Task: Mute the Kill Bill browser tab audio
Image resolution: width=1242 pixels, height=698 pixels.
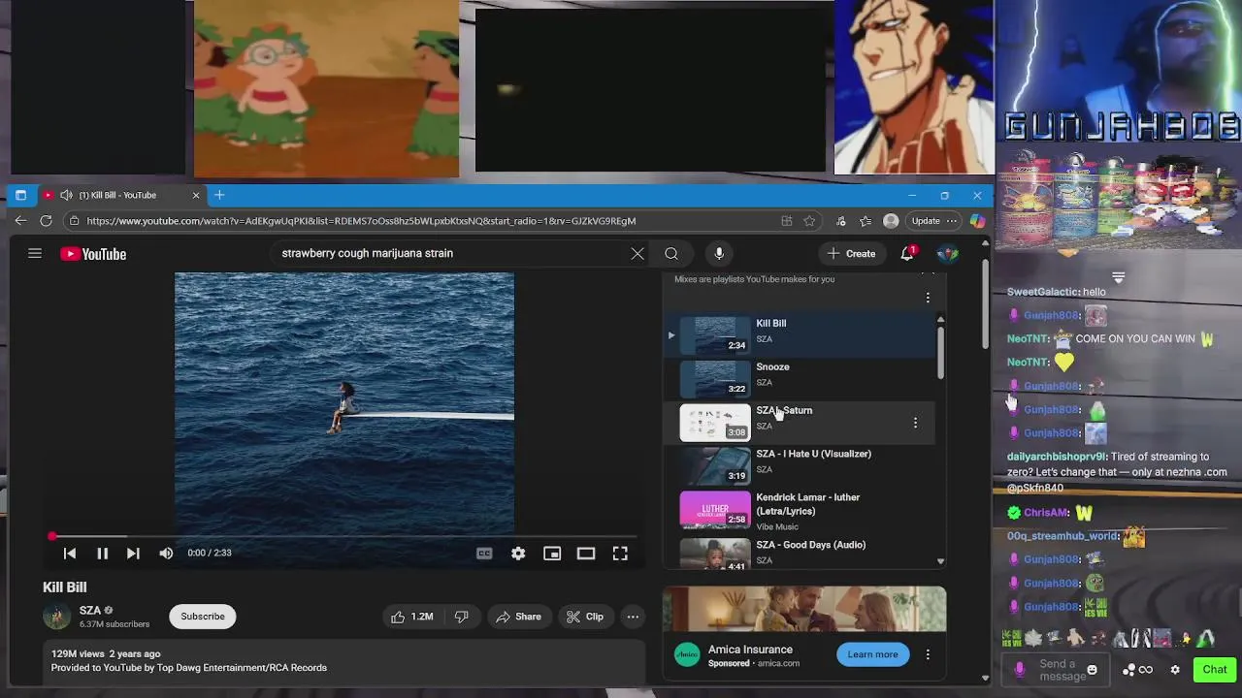Action: [66, 195]
